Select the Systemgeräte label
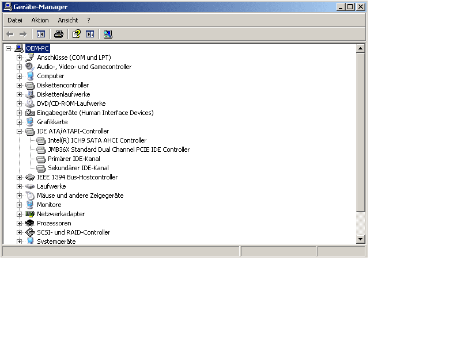Screen dimensions: 461x345 click(x=56, y=241)
